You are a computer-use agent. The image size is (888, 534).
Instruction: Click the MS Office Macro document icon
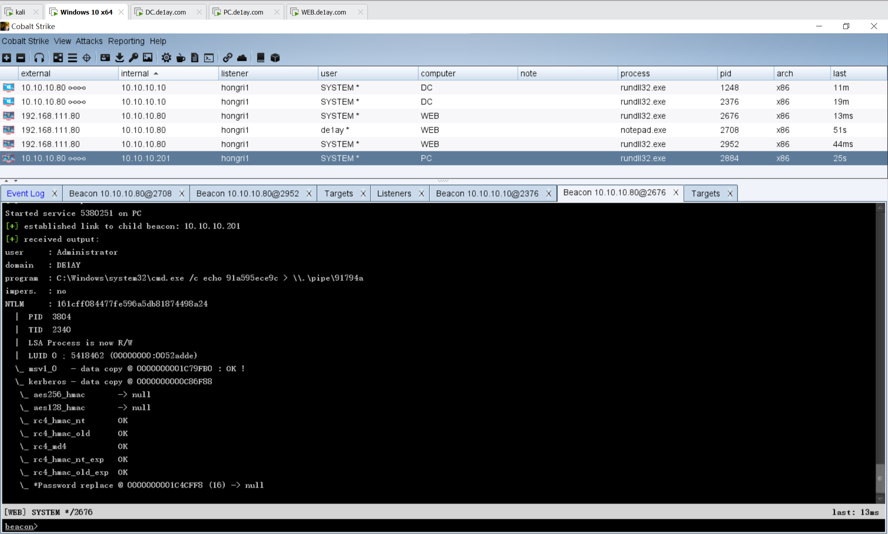195,58
